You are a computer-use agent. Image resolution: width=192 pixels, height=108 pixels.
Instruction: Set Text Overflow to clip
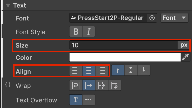pos(76,100)
